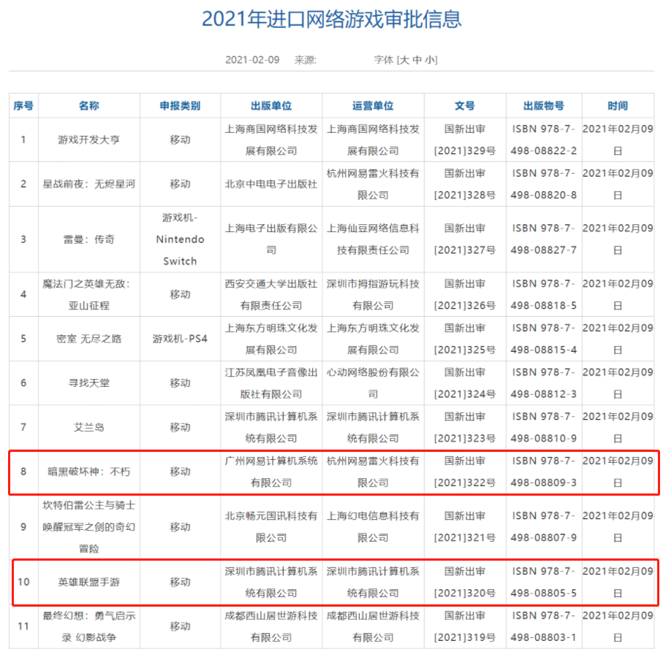
Task: Click the 序号 column header
Action: tap(23, 106)
